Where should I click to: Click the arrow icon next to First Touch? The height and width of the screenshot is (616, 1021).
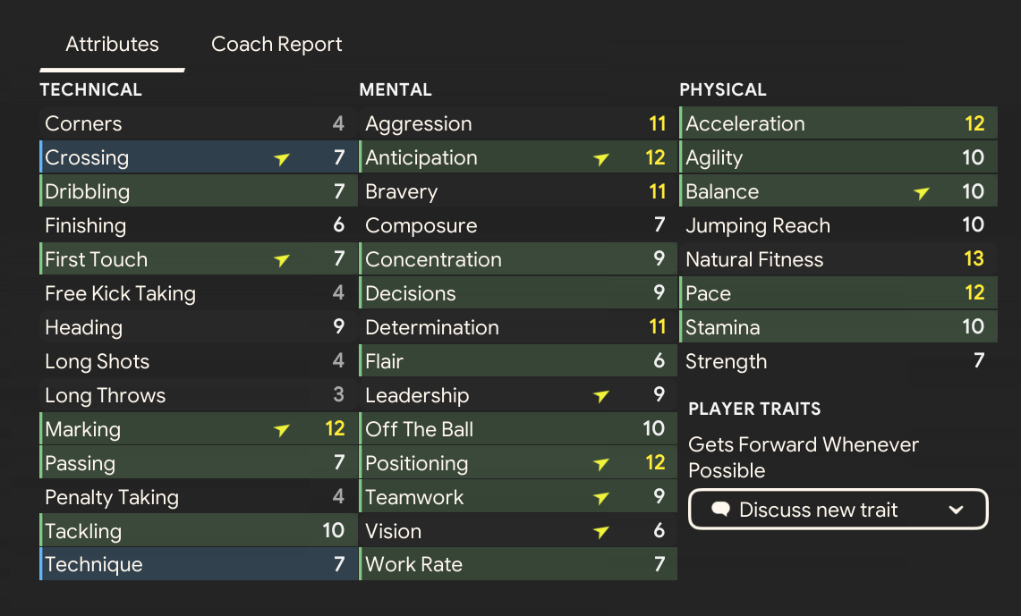[283, 260]
